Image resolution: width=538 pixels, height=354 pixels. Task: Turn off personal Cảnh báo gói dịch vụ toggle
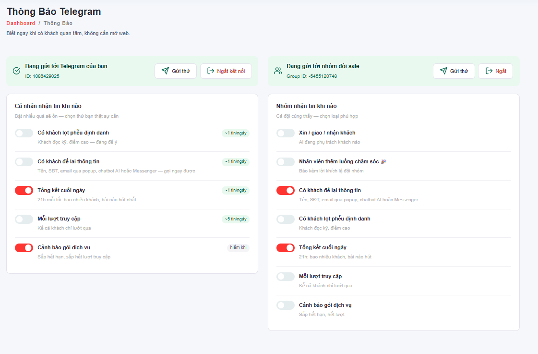coord(24,248)
